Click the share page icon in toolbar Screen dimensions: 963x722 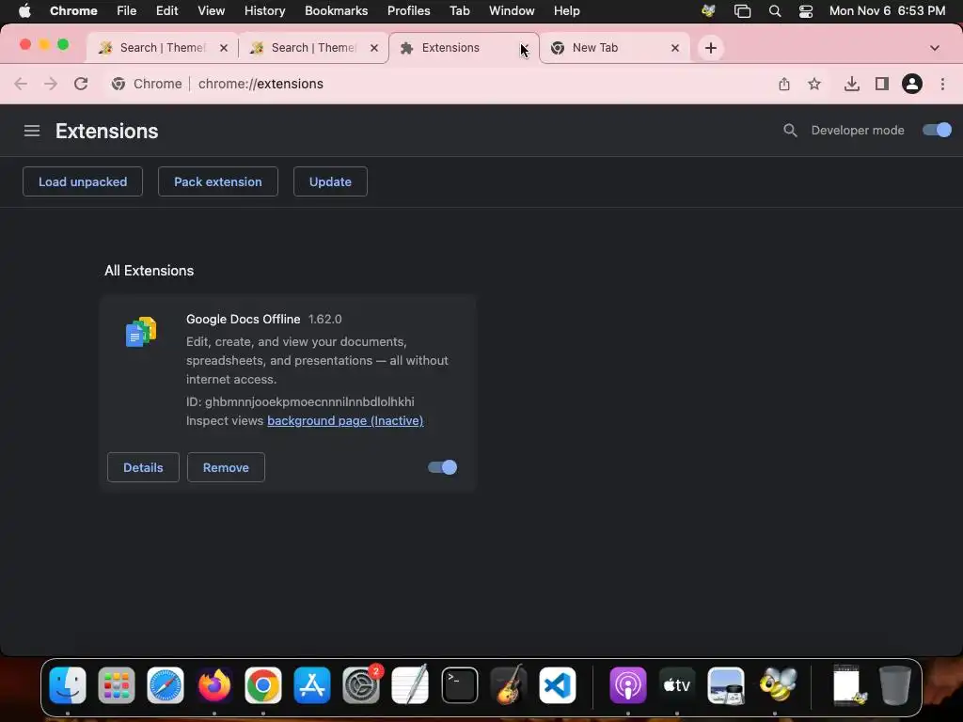(784, 84)
